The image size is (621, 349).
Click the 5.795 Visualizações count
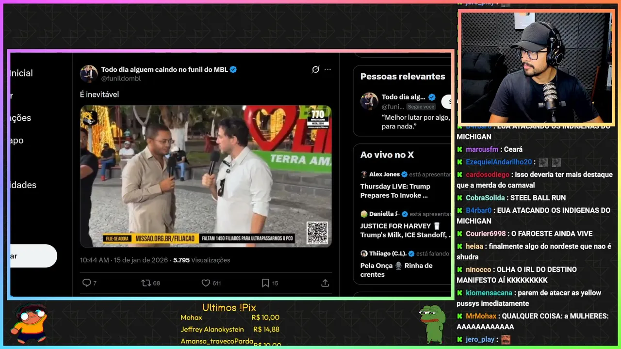click(x=202, y=260)
